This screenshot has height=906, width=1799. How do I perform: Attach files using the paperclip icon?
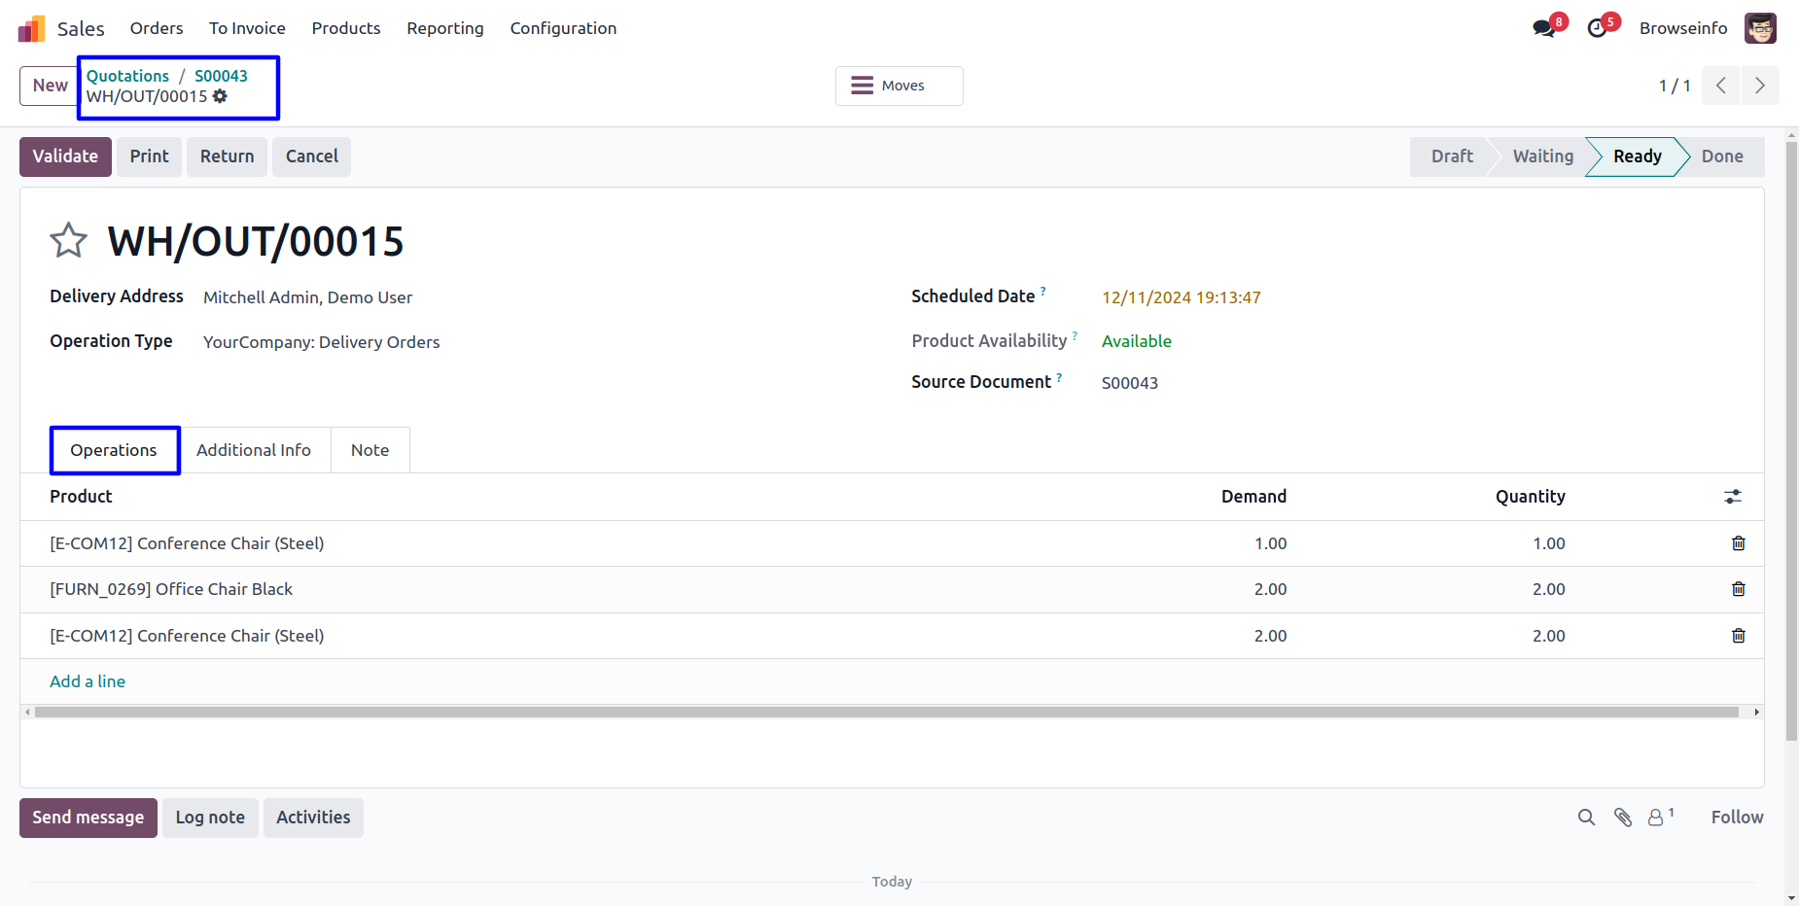tap(1623, 818)
